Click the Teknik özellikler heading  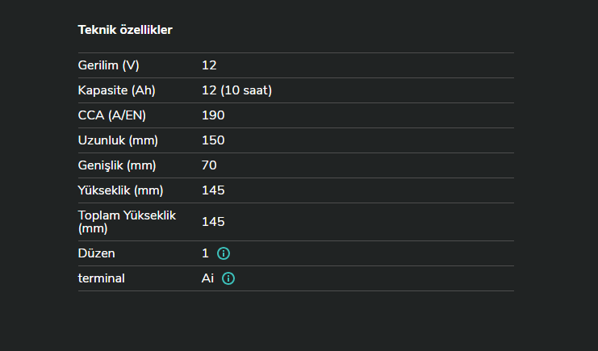coord(125,30)
